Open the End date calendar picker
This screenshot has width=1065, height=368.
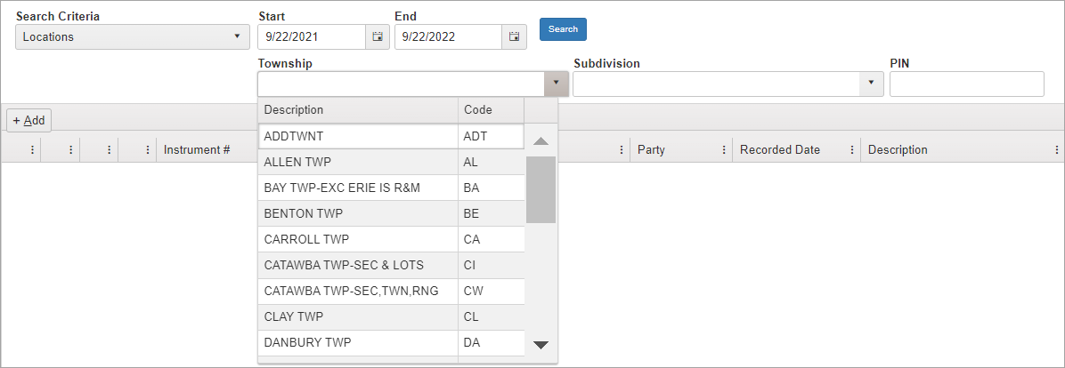pos(514,36)
